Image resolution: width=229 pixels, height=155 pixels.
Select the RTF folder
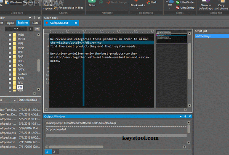pos(20,87)
